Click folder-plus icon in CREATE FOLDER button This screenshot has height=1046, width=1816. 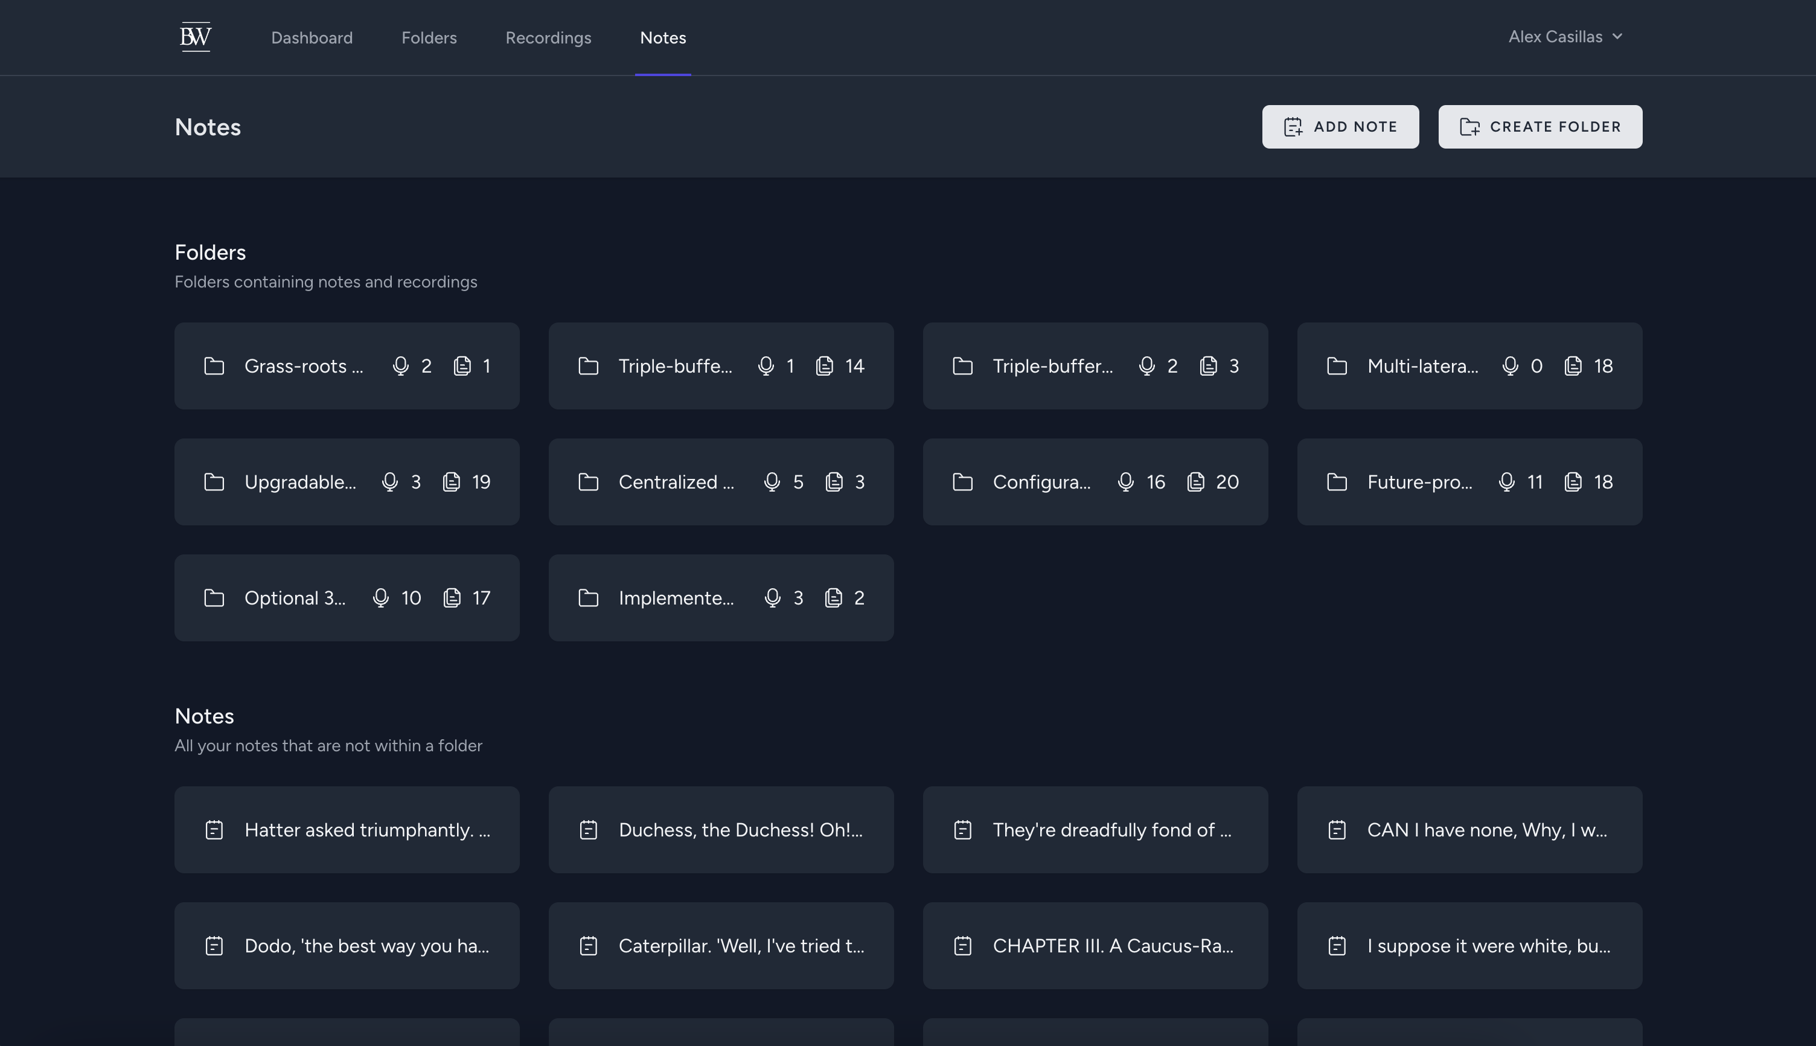tap(1469, 127)
